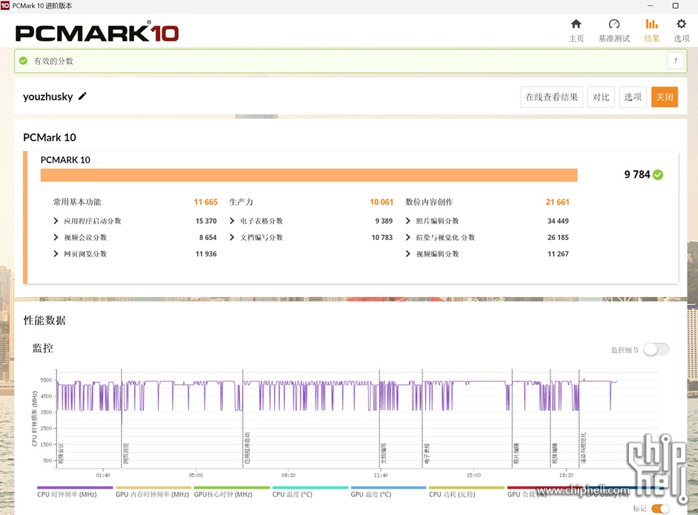Click the 电子表格 chart marker line
Screen dimensions: 698x515
(x=422, y=418)
